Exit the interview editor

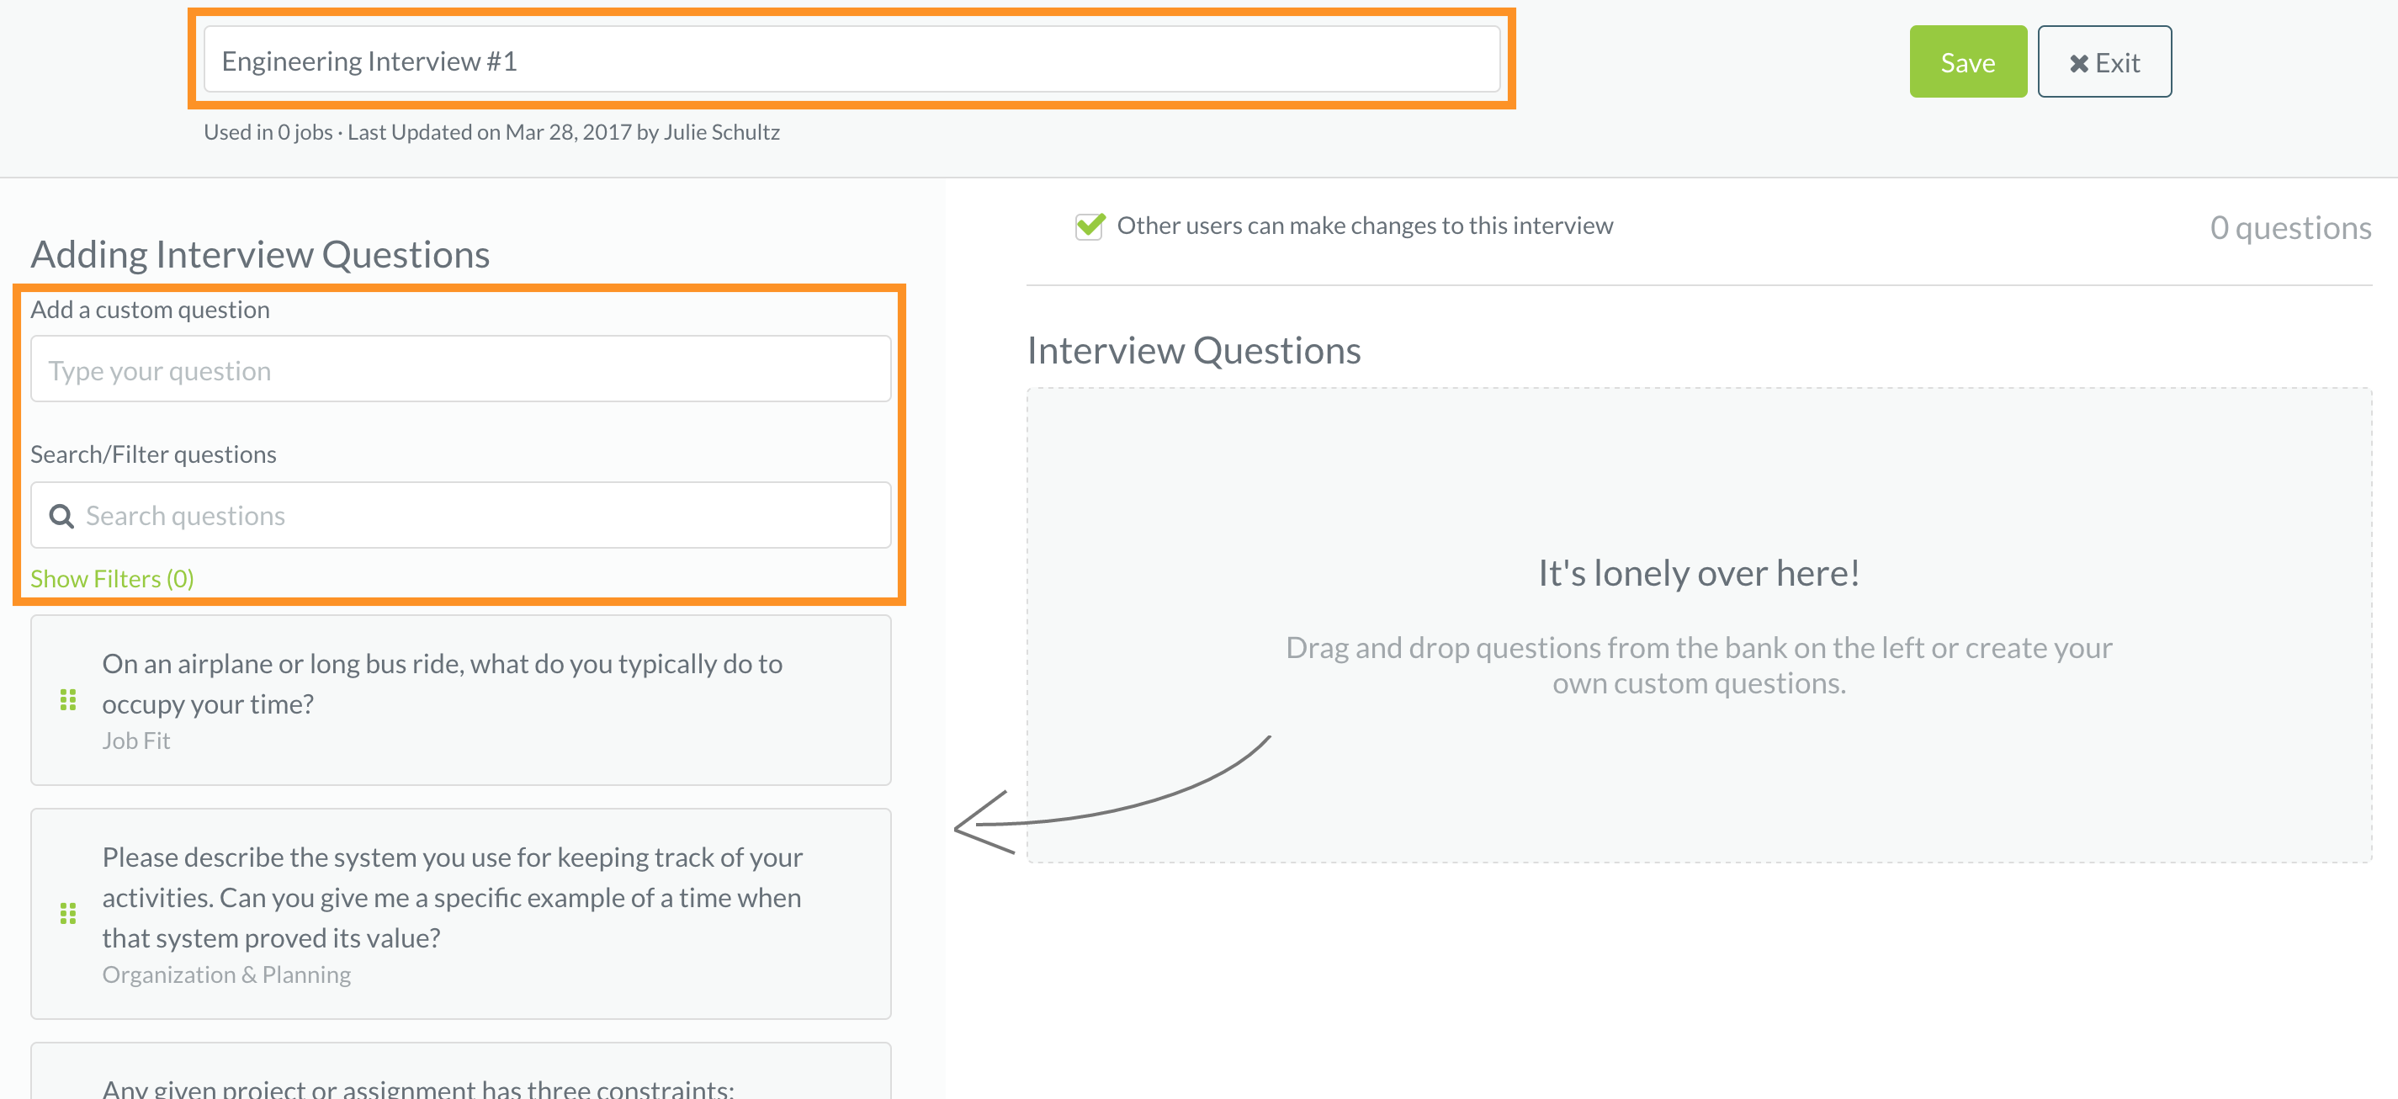(2104, 61)
